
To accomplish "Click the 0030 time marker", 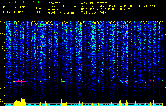I will 160,23.
